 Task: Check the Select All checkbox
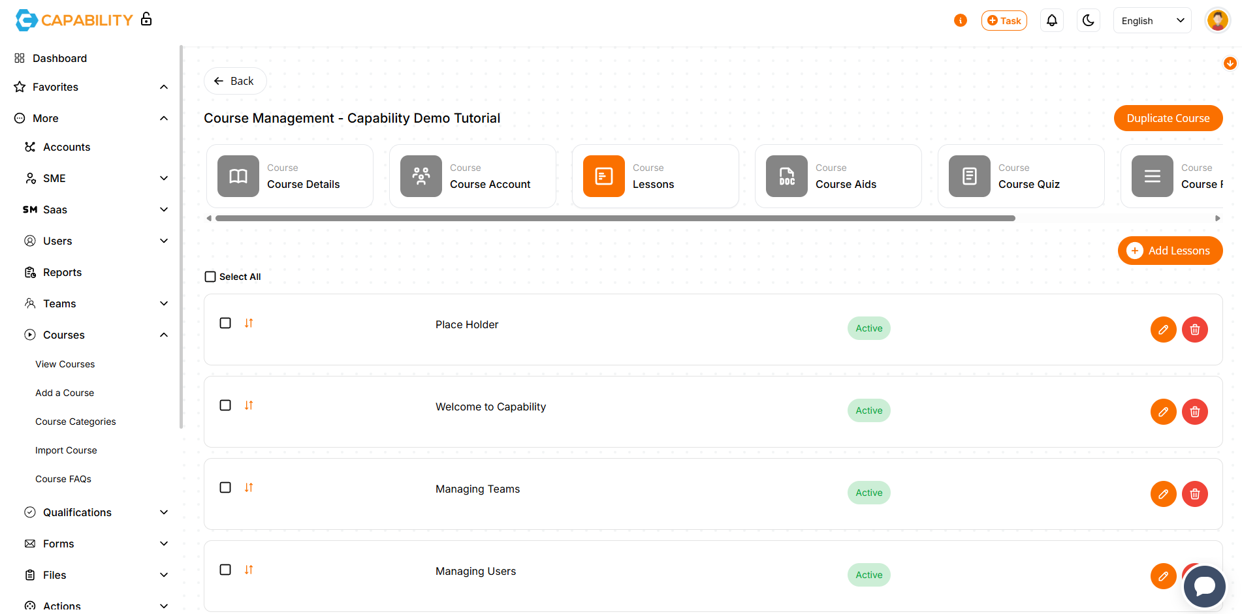coord(210,277)
